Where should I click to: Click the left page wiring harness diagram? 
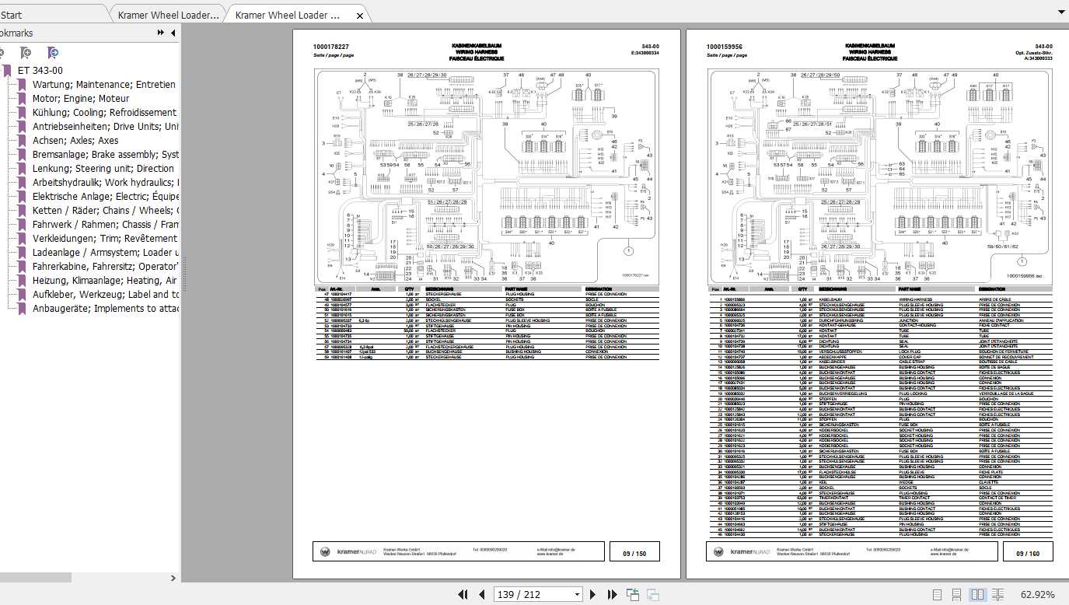click(x=487, y=175)
